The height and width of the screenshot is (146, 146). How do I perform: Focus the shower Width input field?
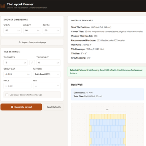coord(13,30)
